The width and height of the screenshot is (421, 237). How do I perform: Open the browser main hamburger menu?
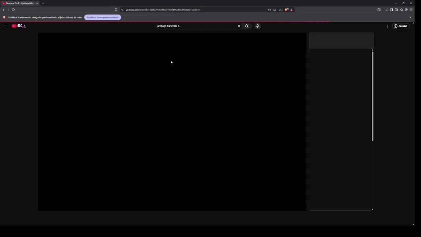pyautogui.click(x=411, y=10)
